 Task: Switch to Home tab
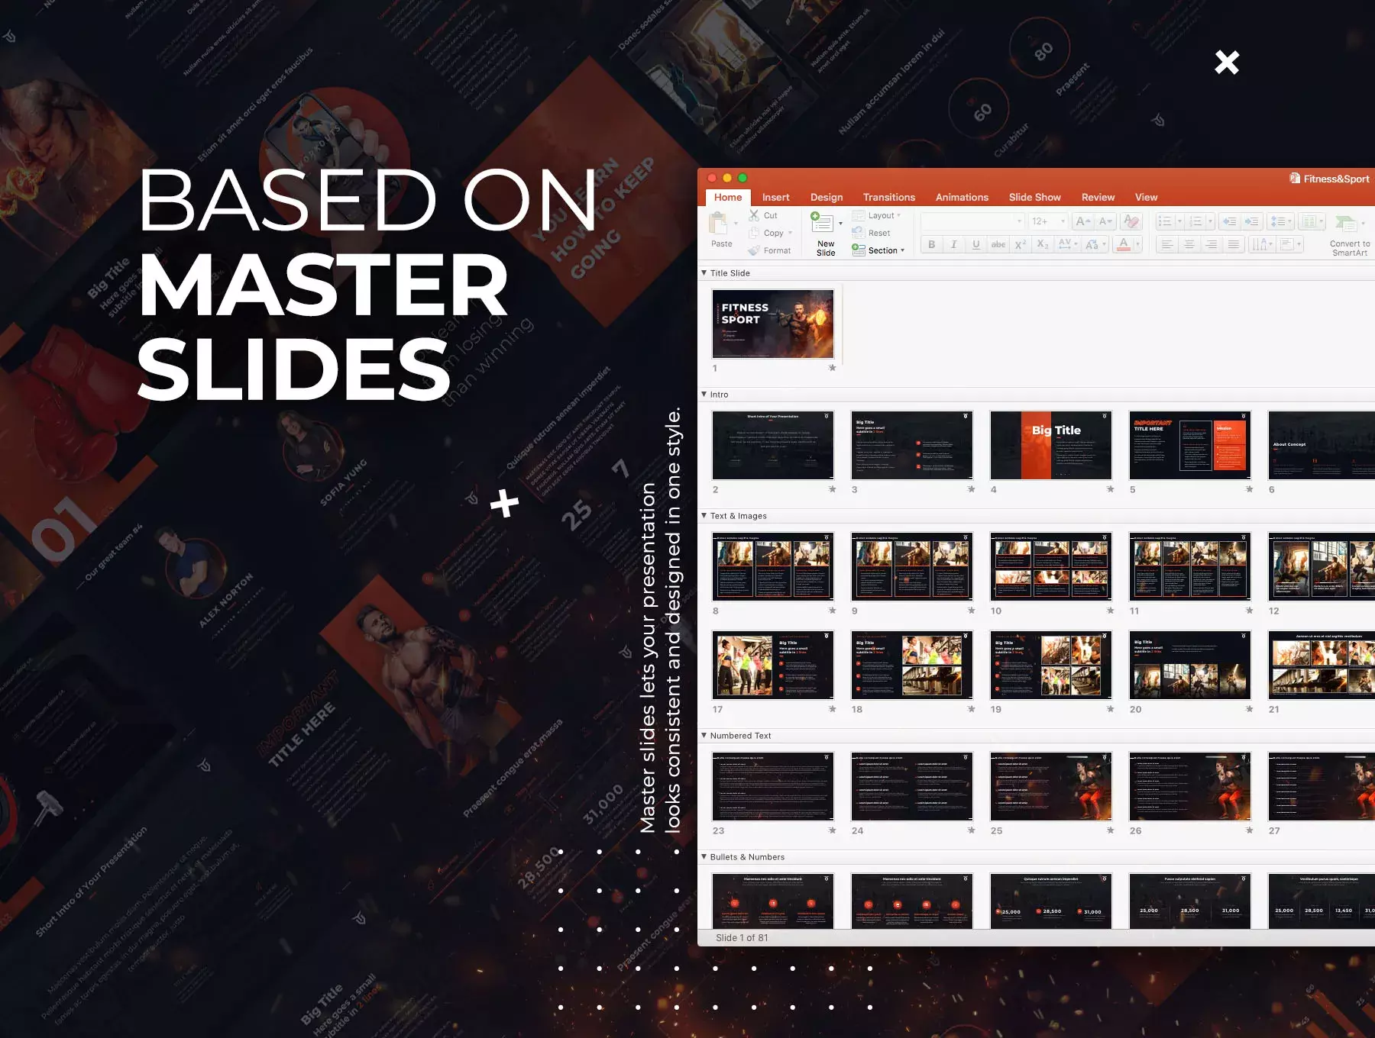pyautogui.click(x=728, y=197)
